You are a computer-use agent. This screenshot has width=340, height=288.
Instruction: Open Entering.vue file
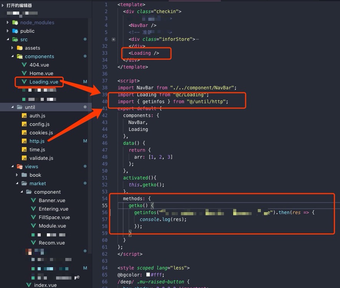coord(53,209)
